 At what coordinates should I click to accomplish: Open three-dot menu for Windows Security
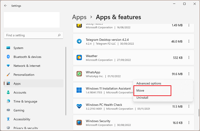click(189, 123)
